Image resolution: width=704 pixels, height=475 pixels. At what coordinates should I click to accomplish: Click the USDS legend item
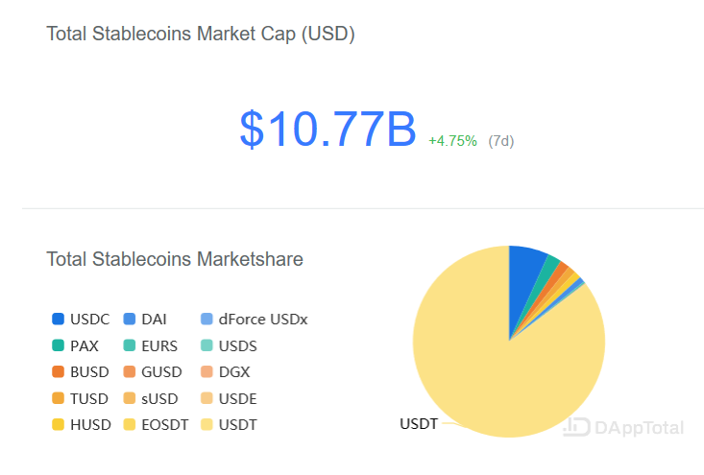[229, 345]
